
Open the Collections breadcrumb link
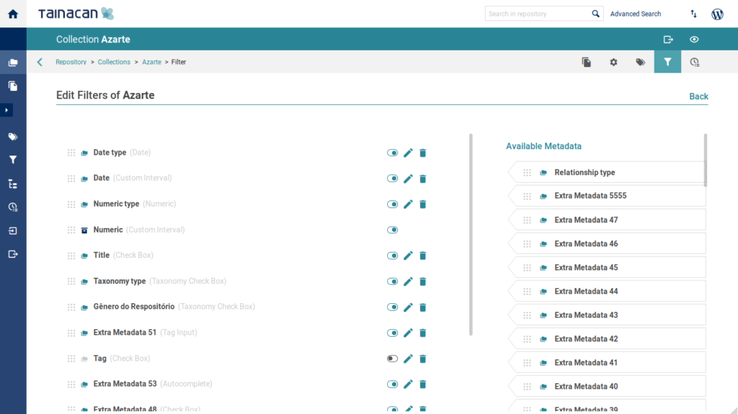114,62
